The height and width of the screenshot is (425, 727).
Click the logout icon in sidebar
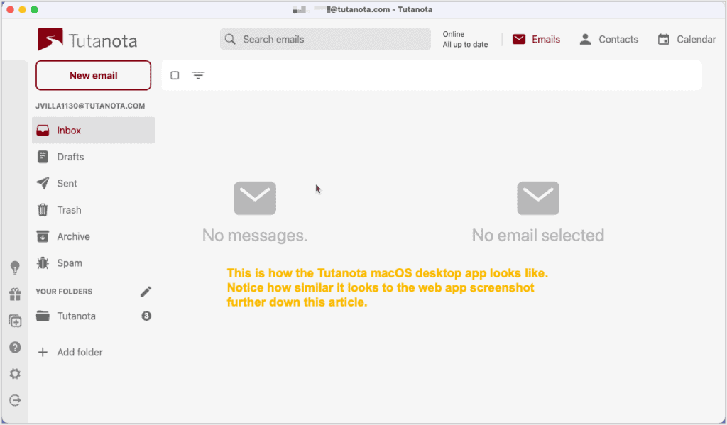coord(15,400)
